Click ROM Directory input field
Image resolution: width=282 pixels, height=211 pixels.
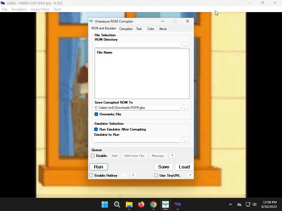138,45
